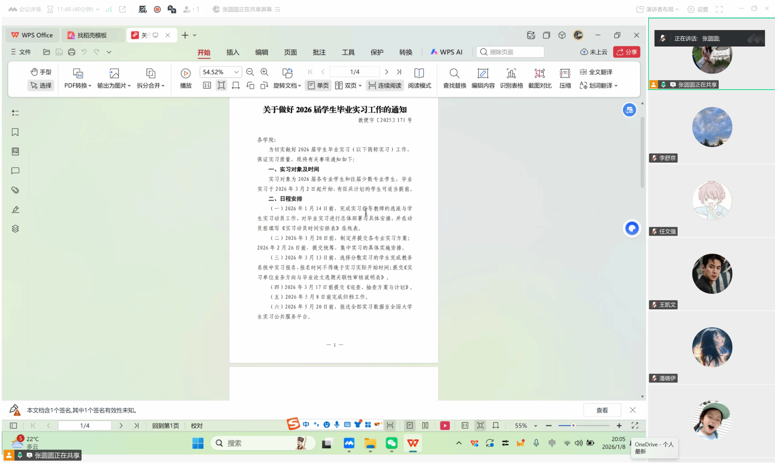Click View button in signature notice
This screenshot has height=464, width=775.
602,410
